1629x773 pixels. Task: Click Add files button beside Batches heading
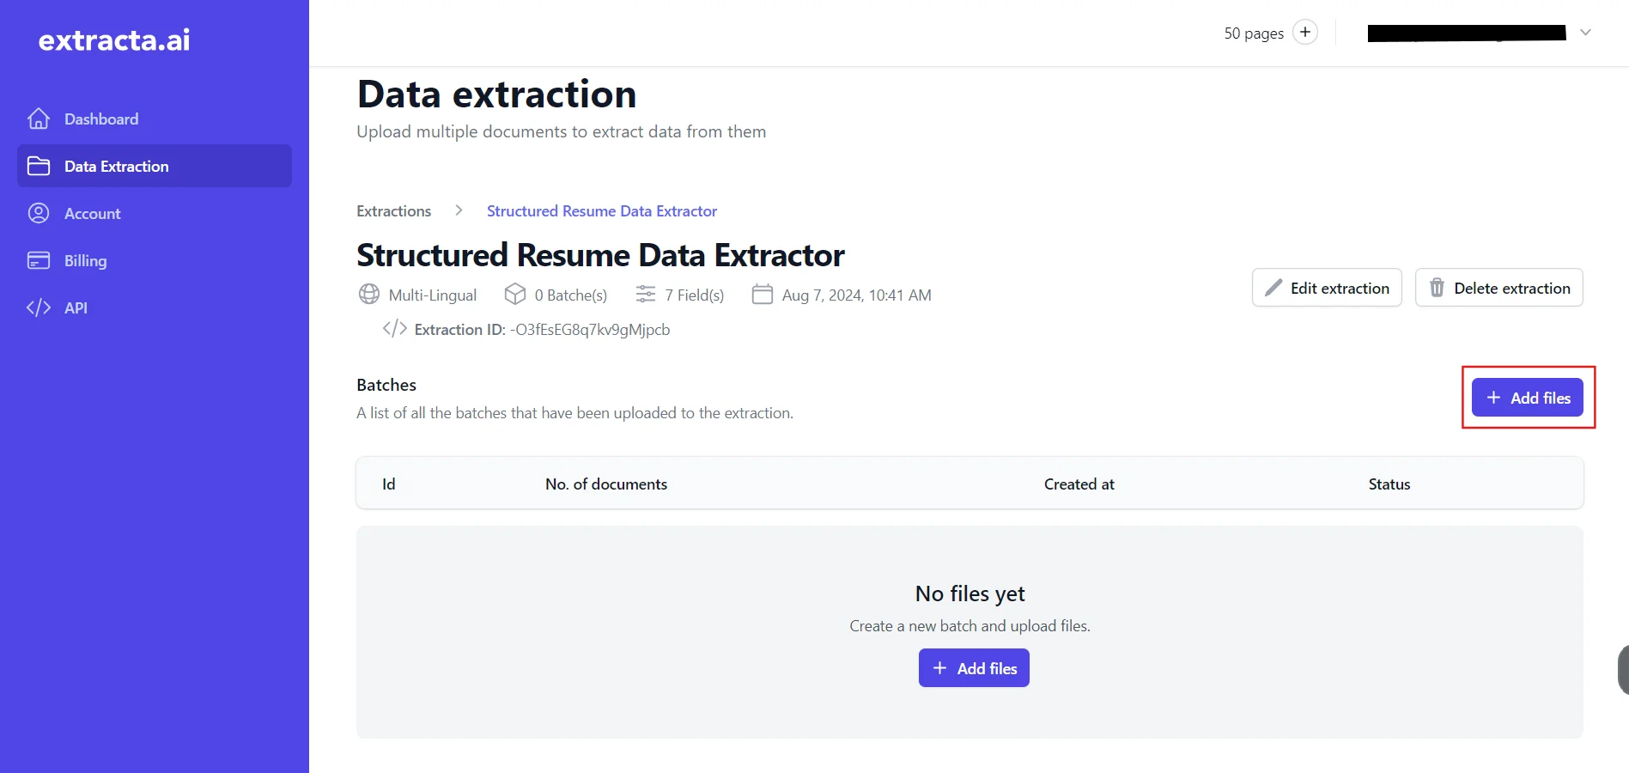click(1528, 398)
